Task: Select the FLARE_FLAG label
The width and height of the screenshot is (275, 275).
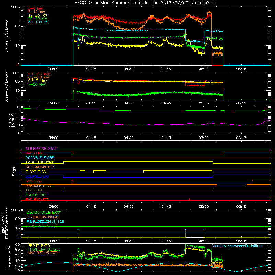Action: [36, 172]
